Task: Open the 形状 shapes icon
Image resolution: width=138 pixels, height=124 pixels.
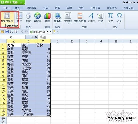Action: point(28,16)
